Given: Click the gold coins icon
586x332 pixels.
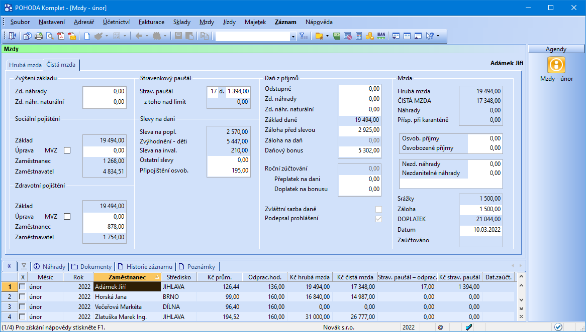Looking at the screenshot, I should (x=369, y=36).
